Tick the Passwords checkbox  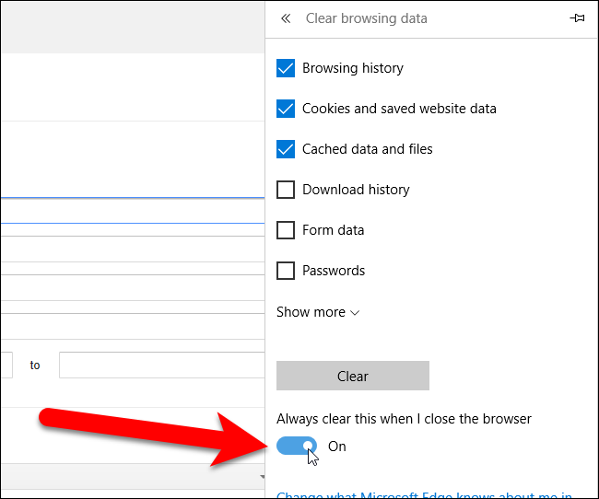pyautogui.click(x=286, y=271)
